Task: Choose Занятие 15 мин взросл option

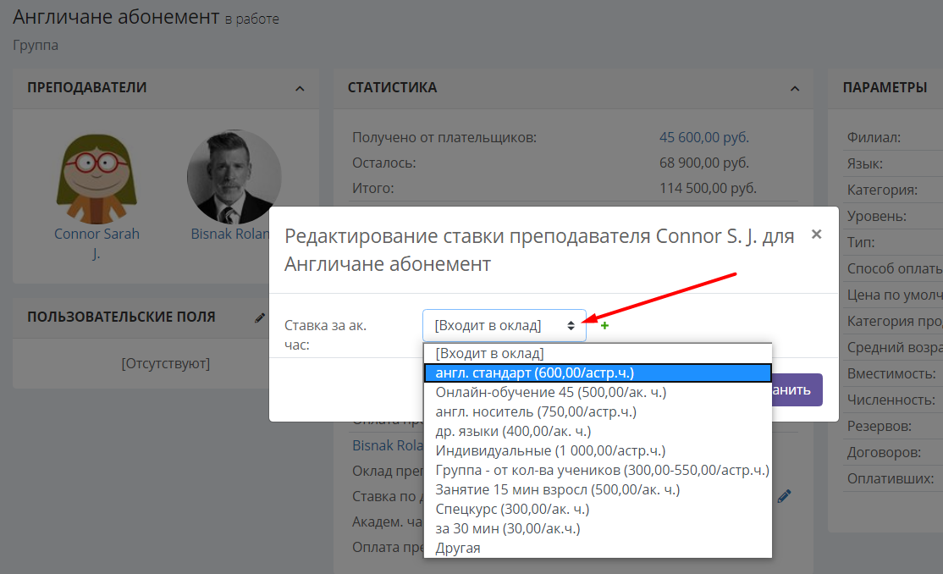Action: click(598, 490)
